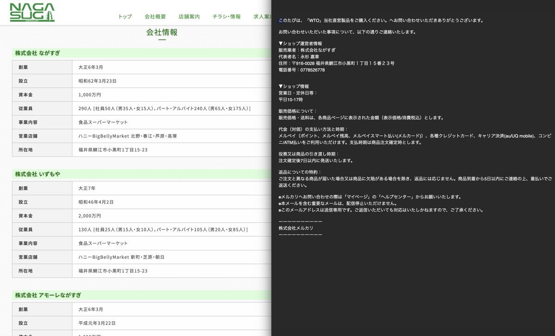Select the ▼ショップ情報 heading in email

tap(294, 87)
